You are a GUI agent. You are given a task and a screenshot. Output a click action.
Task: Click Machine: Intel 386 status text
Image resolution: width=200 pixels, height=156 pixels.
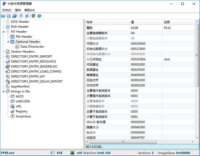97,153
